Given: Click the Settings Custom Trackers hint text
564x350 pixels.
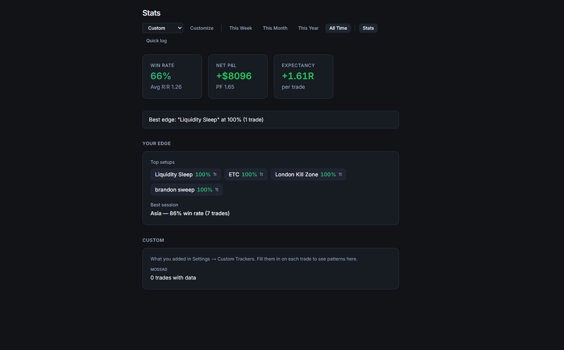Looking at the screenshot, I should (254, 259).
